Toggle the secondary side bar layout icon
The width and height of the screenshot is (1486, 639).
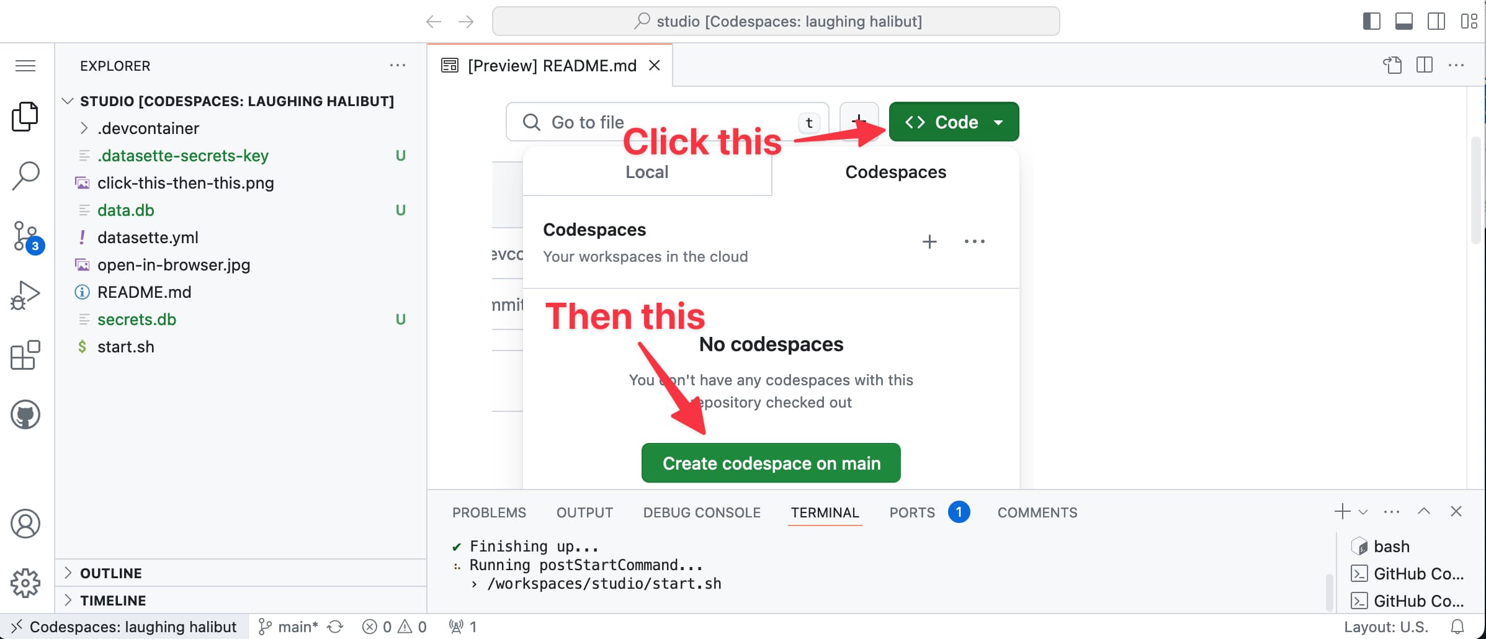click(1436, 22)
